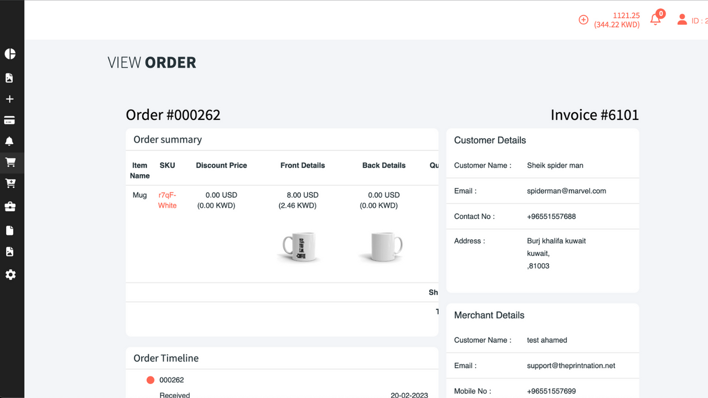Click the circled plus icon in top bar

point(583,19)
